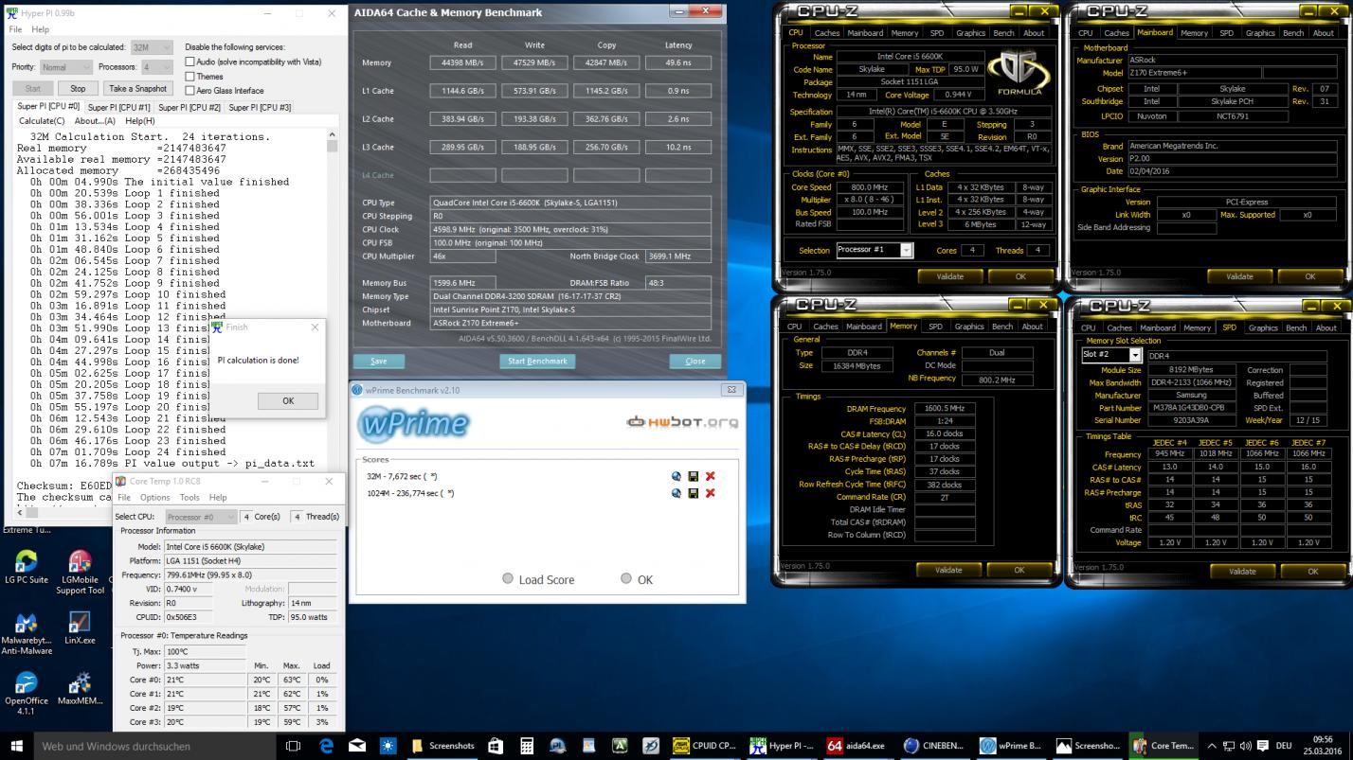Open Screenshots folder taskbar item
The image size is (1353, 760).
(x=442, y=746)
